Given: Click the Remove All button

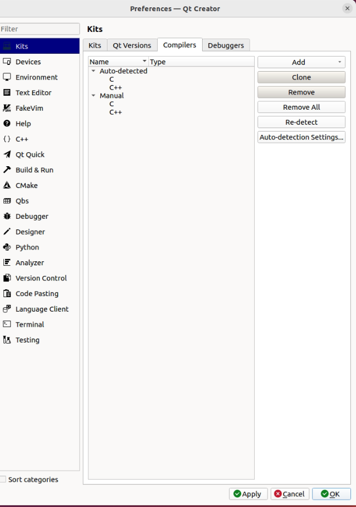Looking at the screenshot, I should click(301, 107).
